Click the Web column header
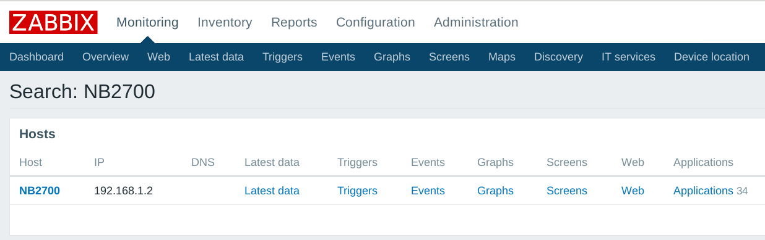Screen dimensions: 765x240 [x=633, y=162]
